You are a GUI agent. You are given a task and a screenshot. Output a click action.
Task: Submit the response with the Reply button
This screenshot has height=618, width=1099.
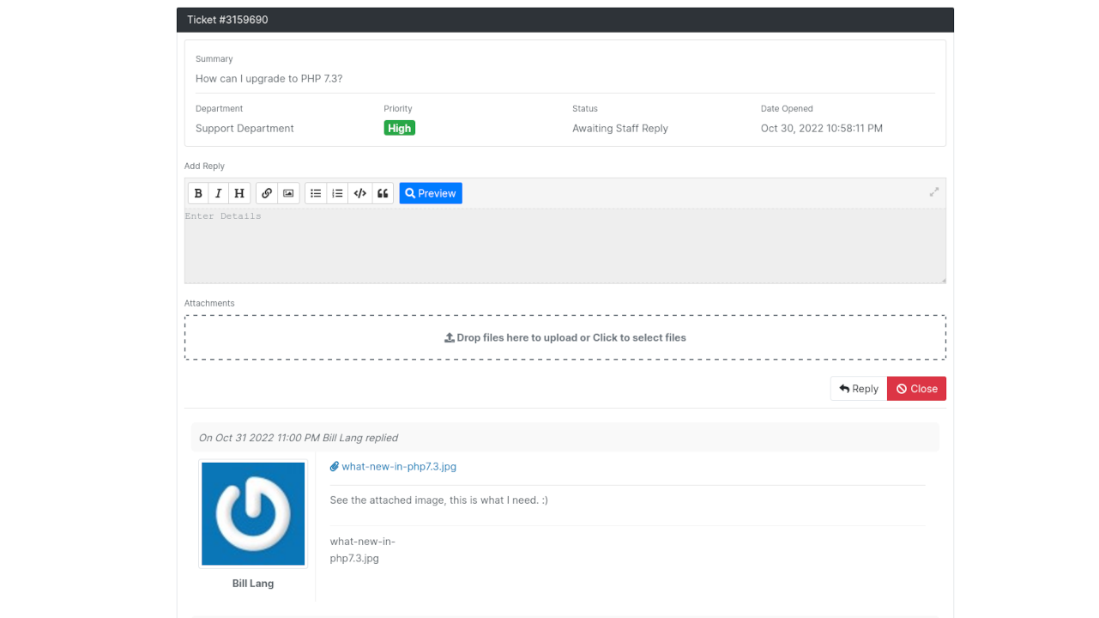point(859,389)
